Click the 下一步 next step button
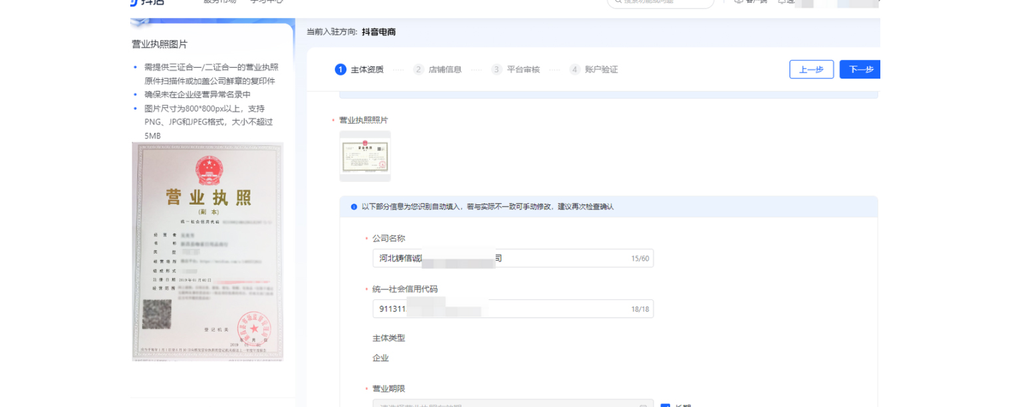The width and height of the screenshot is (1010, 407). click(861, 69)
